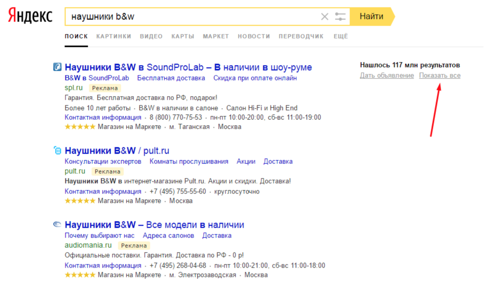The image size is (490, 286).
Task: Click the pult.ru green domain link
Action: tap(75, 171)
